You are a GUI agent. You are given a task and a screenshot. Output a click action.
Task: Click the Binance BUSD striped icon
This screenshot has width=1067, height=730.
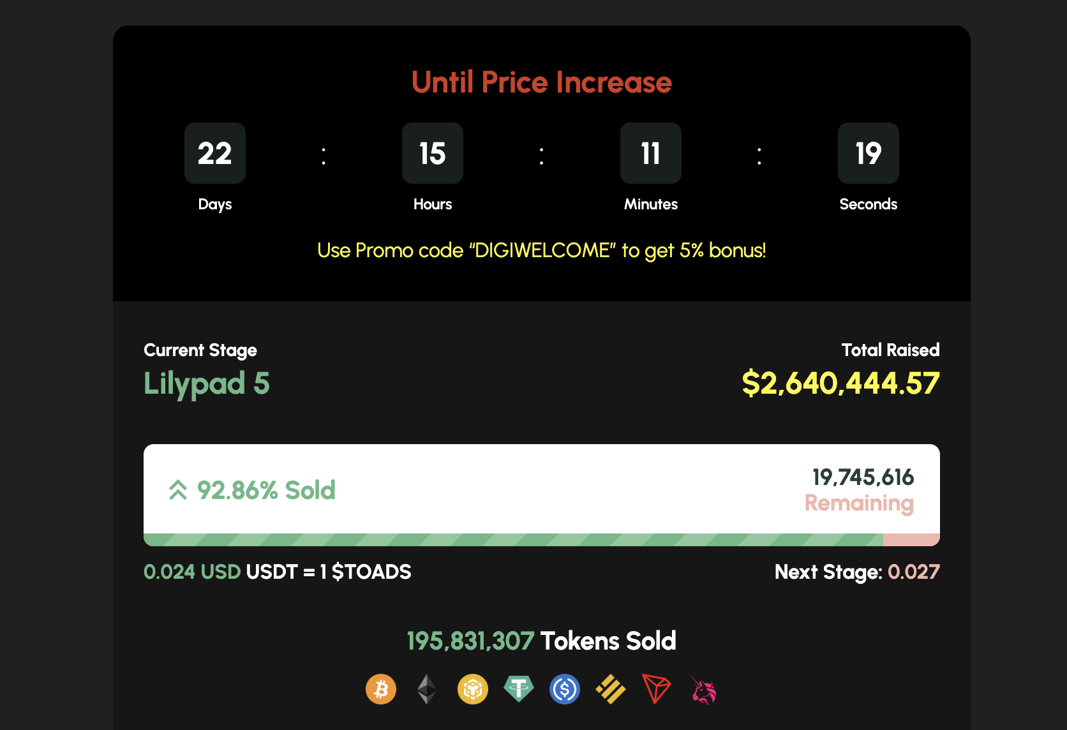611,690
